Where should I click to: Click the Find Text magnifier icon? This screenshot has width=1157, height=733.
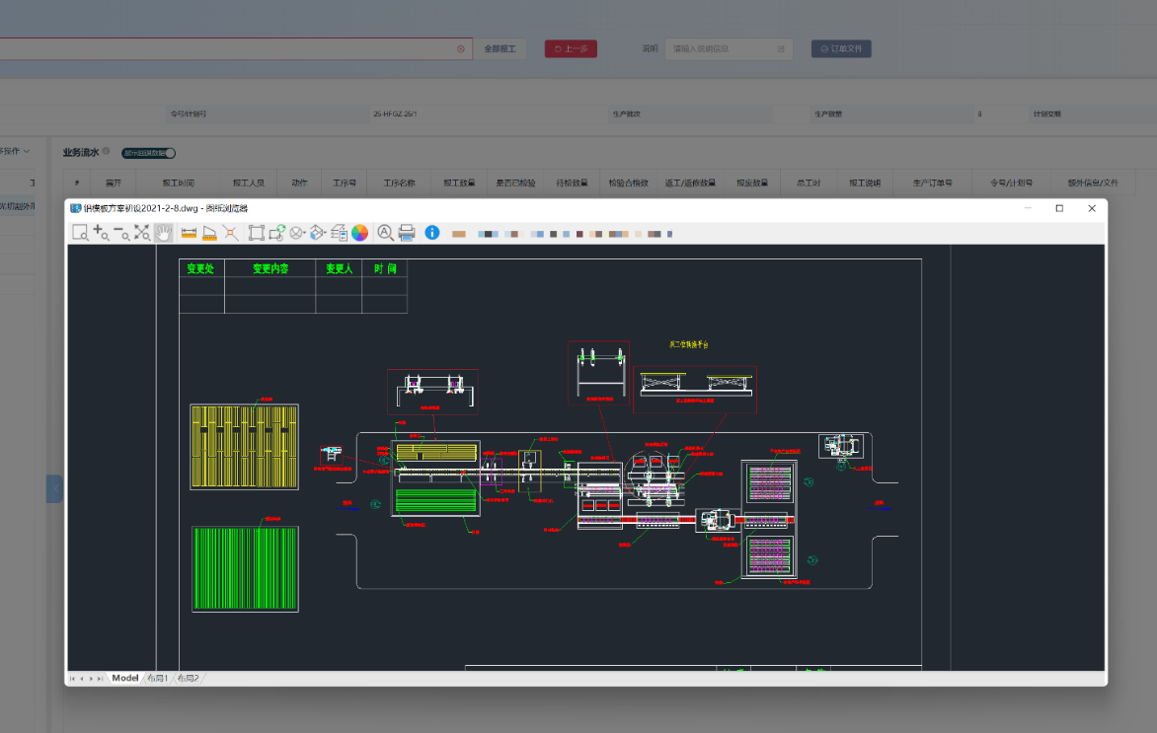coord(385,233)
